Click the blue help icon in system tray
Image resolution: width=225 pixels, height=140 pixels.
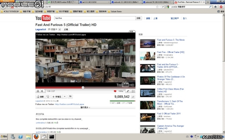point(192,136)
